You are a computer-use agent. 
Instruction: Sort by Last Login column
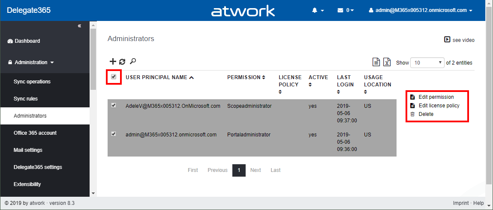(345, 84)
